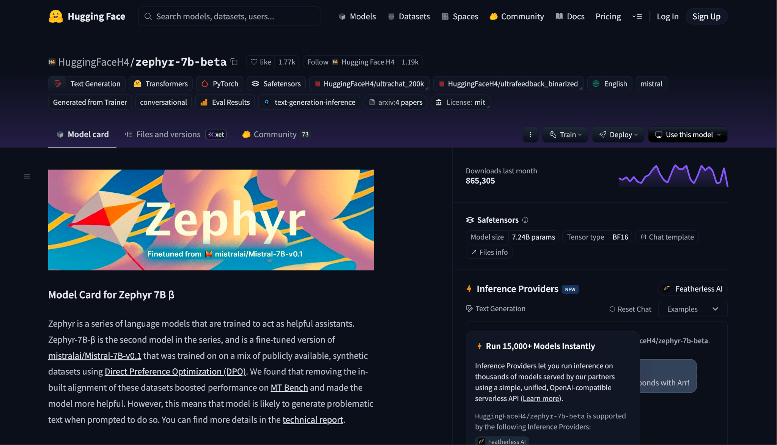
Task: Click the Safetensors info circle icon
Action: point(525,220)
